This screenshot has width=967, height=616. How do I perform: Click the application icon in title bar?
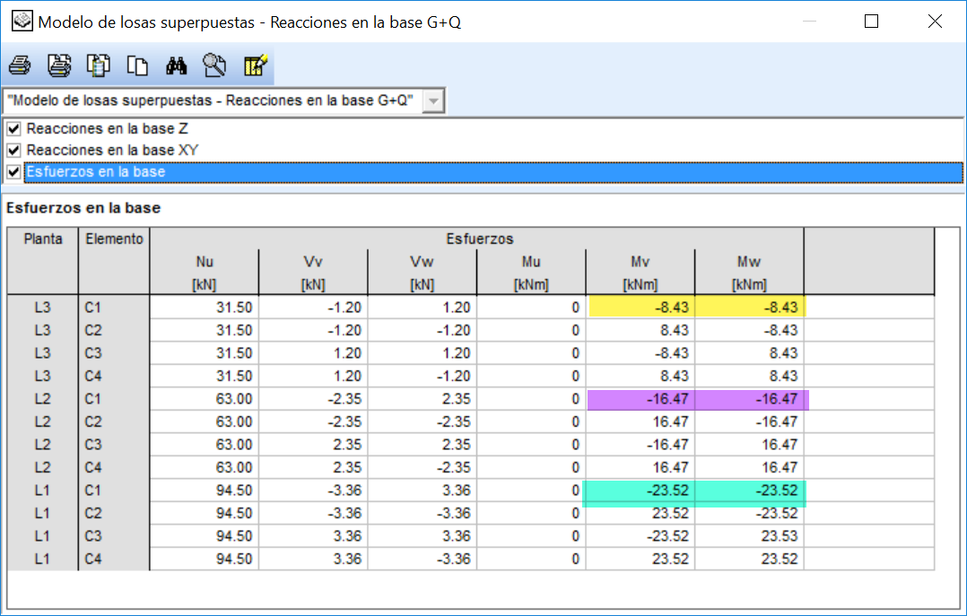coord(22,22)
